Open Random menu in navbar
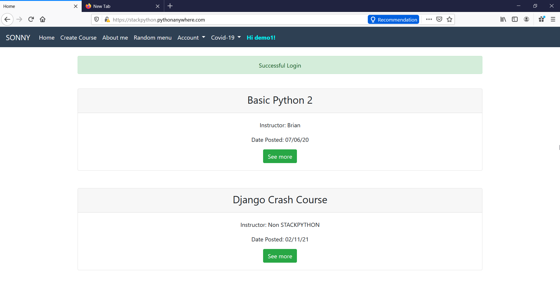The height and width of the screenshot is (281, 560). tap(153, 38)
